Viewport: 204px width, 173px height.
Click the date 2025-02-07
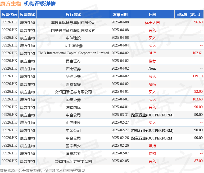pyautogui.click(x=120, y=153)
